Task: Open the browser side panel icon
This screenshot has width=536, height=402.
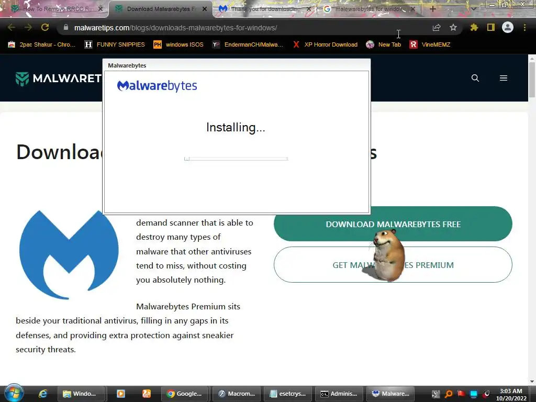Action: [x=491, y=27]
